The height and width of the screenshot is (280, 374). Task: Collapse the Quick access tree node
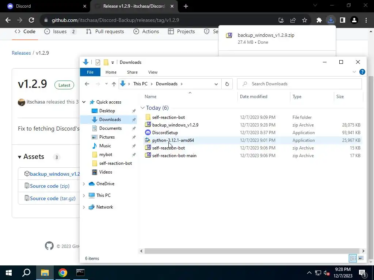(84, 102)
